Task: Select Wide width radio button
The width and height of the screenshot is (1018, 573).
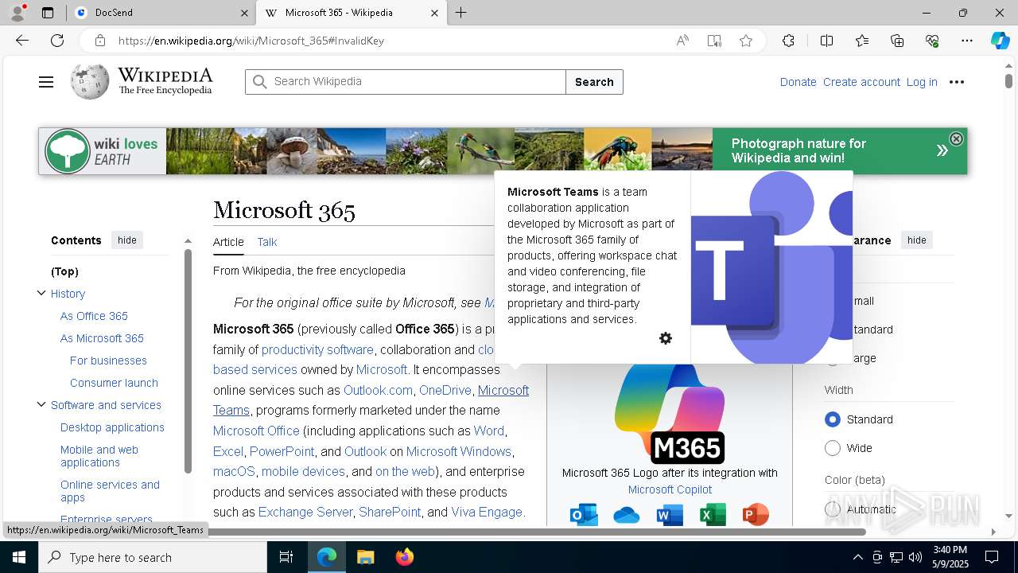Action: 833,448
